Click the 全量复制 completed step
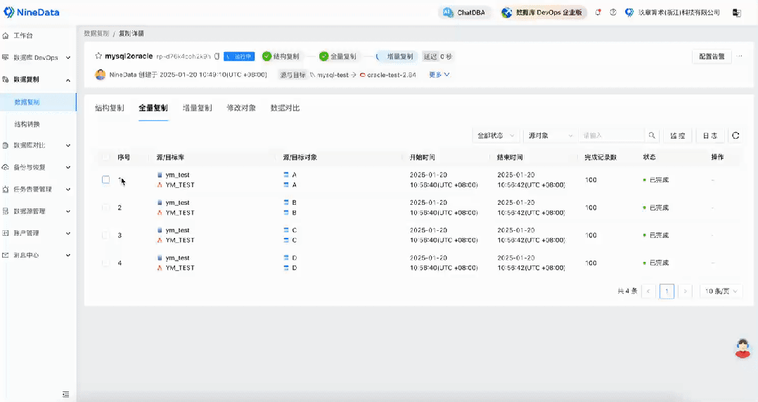758x402 pixels. (x=338, y=56)
